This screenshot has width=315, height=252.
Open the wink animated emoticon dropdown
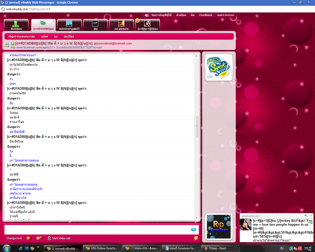click(x=39, y=238)
